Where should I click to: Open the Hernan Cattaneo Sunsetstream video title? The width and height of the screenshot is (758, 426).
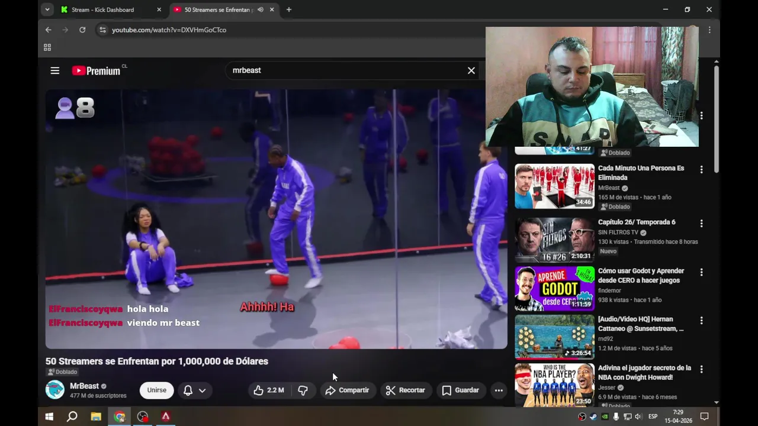[x=641, y=324]
